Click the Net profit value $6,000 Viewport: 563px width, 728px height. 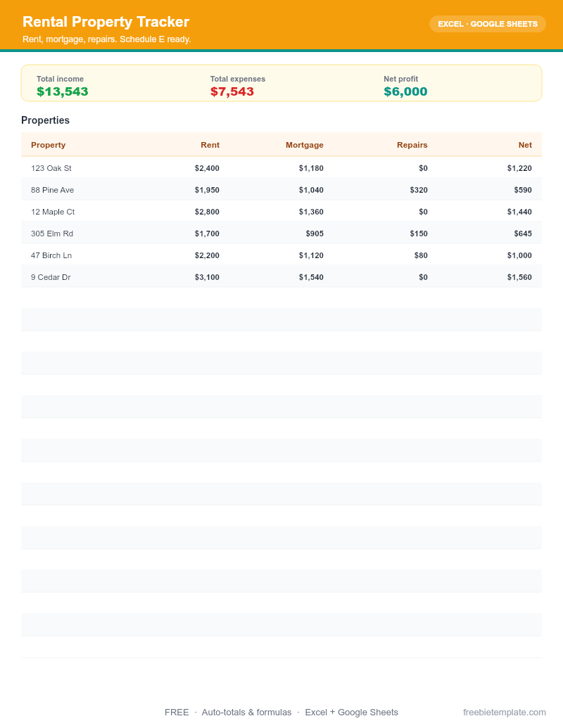(405, 91)
